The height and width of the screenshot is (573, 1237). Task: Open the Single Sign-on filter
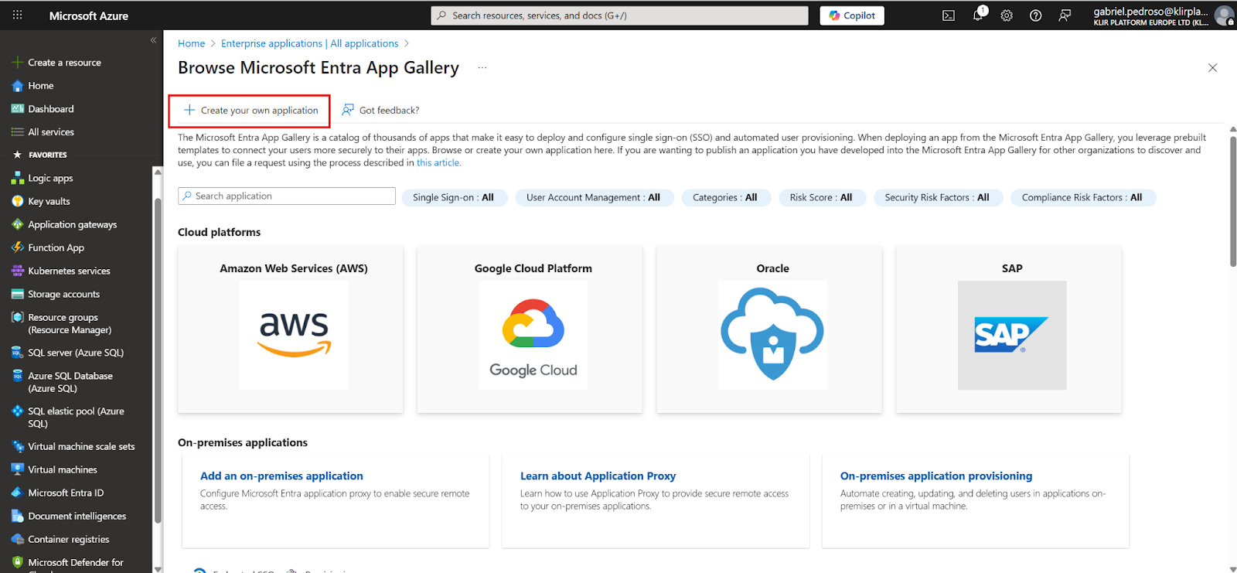454,198
